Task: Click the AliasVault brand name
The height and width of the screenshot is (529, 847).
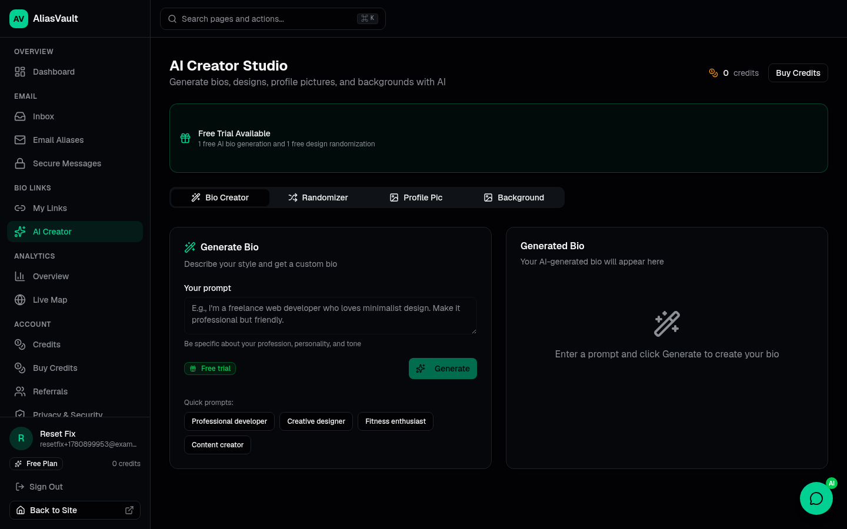Action: (x=55, y=19)
